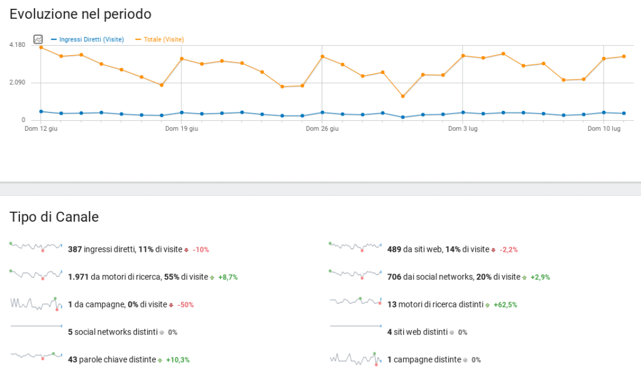Select the '1.971 da motori di ricerca' text
The height and width of the screenshot is (387, 641).
point(115,277)
